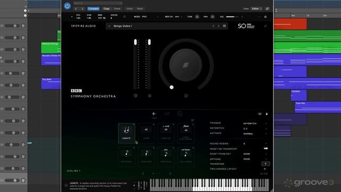
Task: Select next instrument preset arrow in preset bar
Action: pos(218,26)
